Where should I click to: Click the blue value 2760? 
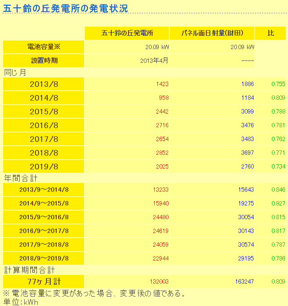[x=248, y=167]
